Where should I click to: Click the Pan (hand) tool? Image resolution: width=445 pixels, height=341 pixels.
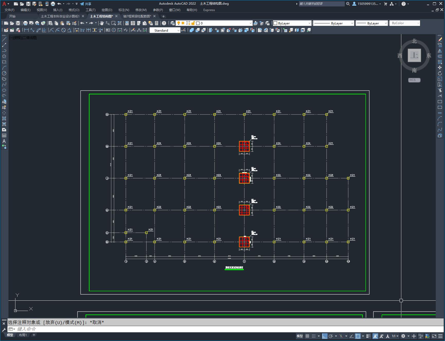click(102, 23)
